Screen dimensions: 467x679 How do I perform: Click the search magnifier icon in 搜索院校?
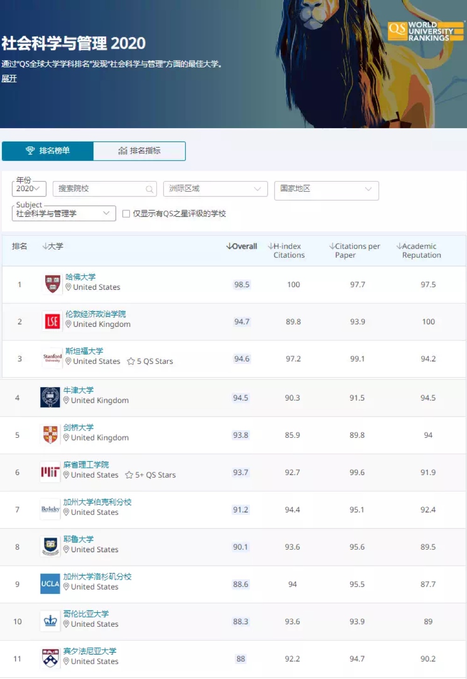click(x=149, y=189)
